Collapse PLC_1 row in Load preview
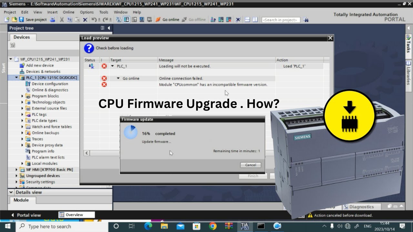Image resolution: width=413 pixels, height=232 pixels. click(112, 66)
